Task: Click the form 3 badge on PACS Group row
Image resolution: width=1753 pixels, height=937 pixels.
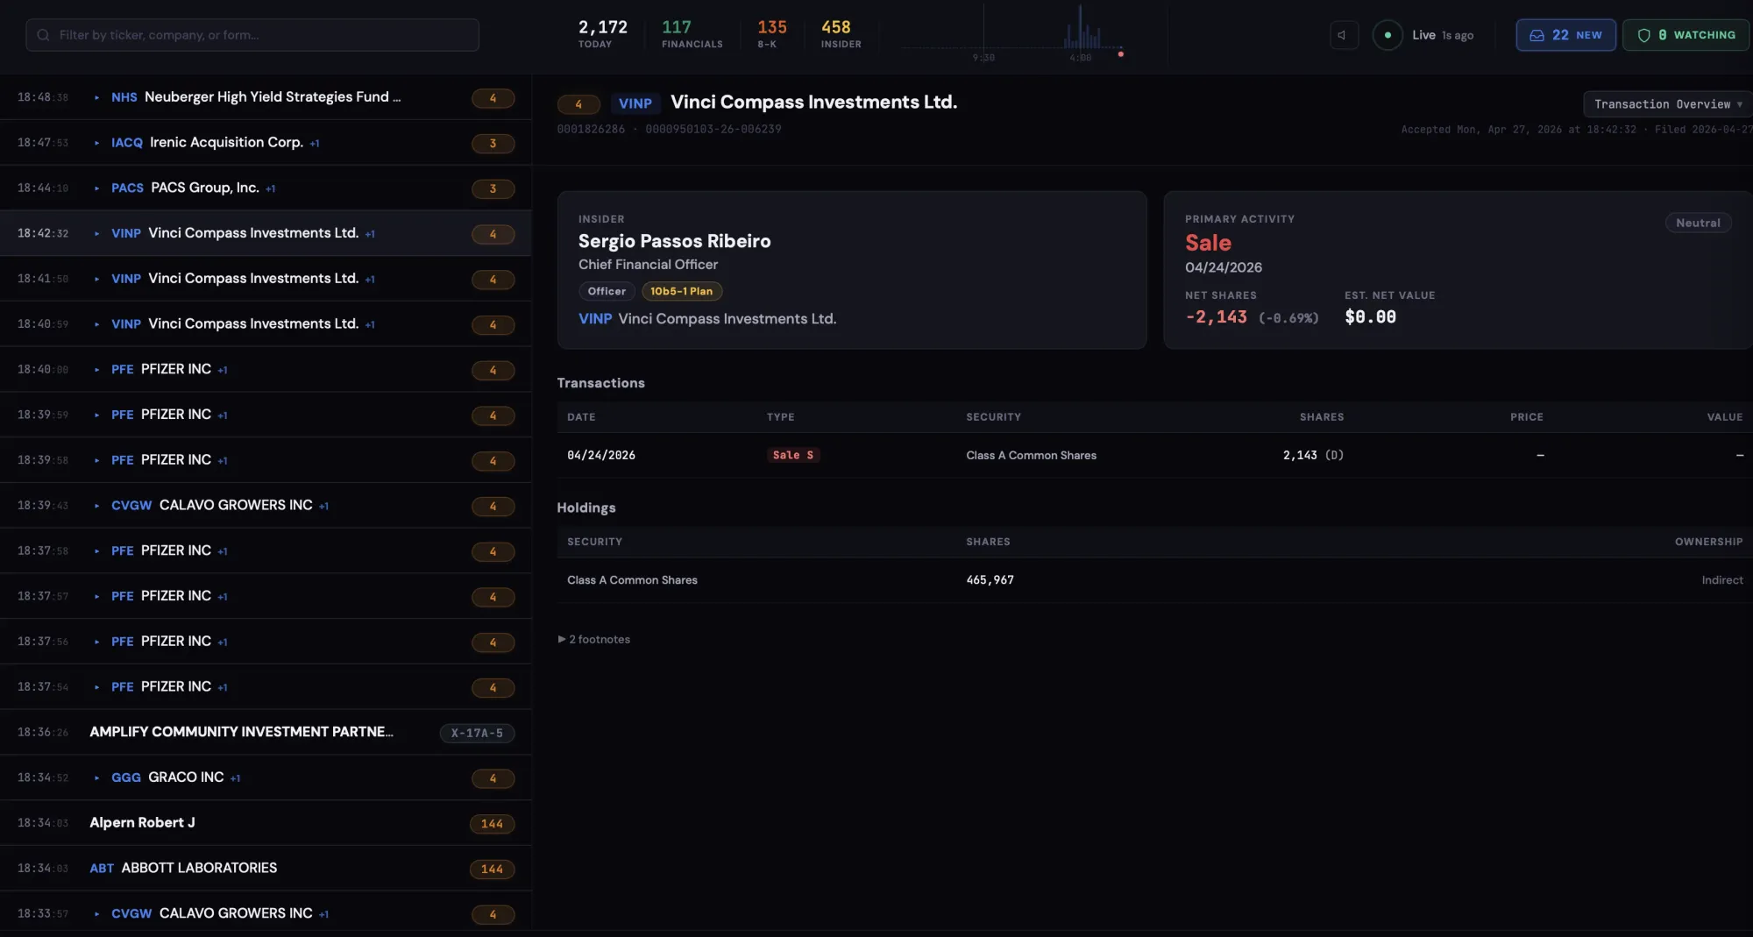Action: [493, 189]
